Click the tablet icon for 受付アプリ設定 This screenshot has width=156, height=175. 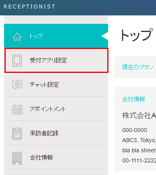click(x=17, y=61)
